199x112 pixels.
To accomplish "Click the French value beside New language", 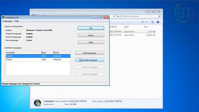I will (x=29, y=40).
